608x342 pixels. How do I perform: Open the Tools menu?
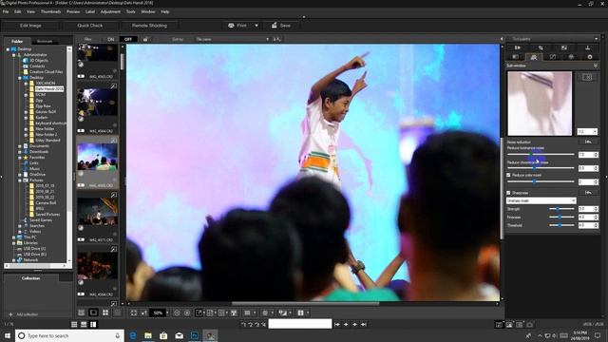click(x=131, y=12)
